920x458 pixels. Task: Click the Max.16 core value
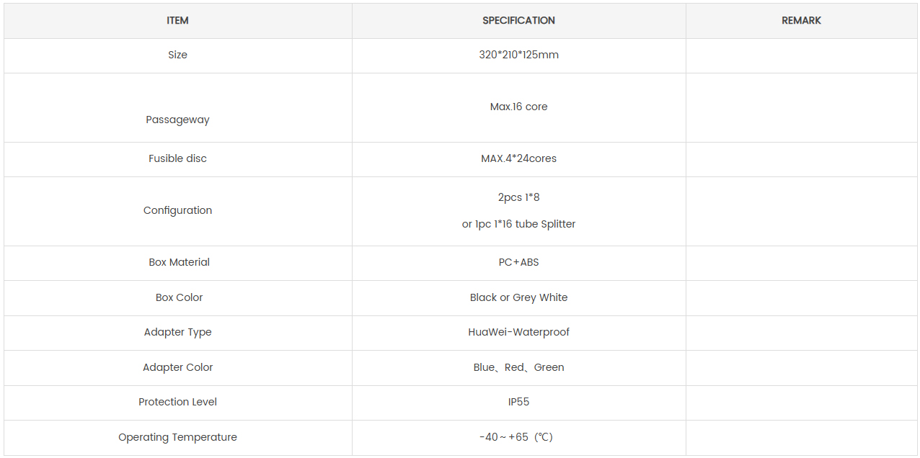point(518,107)
